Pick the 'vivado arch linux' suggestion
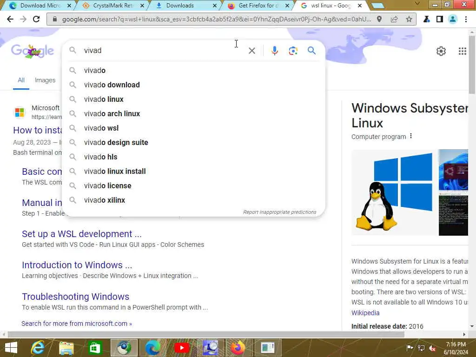This screenshot has width=476, height=357. pos(194,113)
